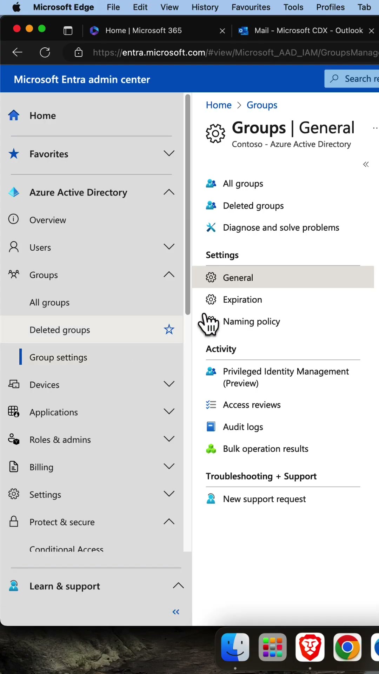The width and height of the screenshot is (379, 674).
Task: Collapse the Groups blade menu with double chevron
Action: coord(366,164)
